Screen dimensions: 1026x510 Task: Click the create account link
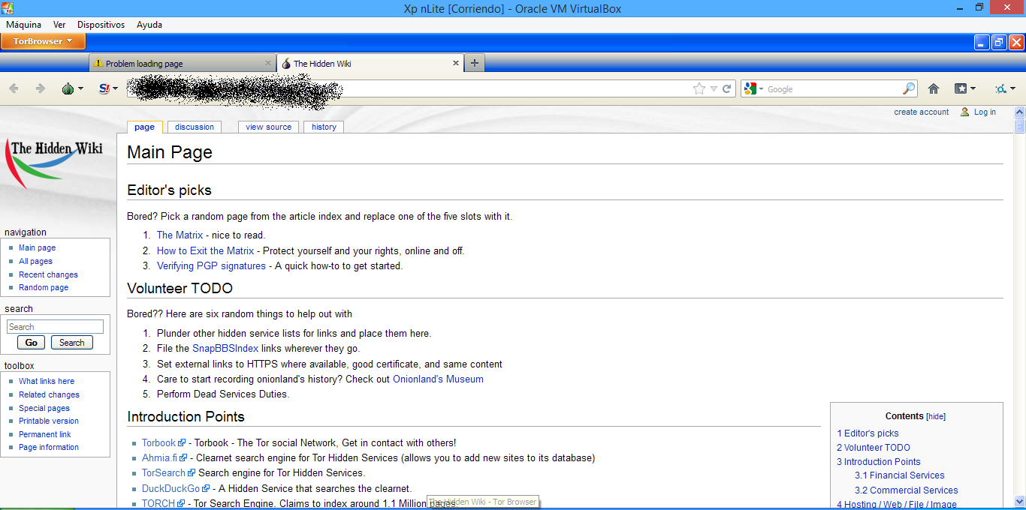[921, 112]
